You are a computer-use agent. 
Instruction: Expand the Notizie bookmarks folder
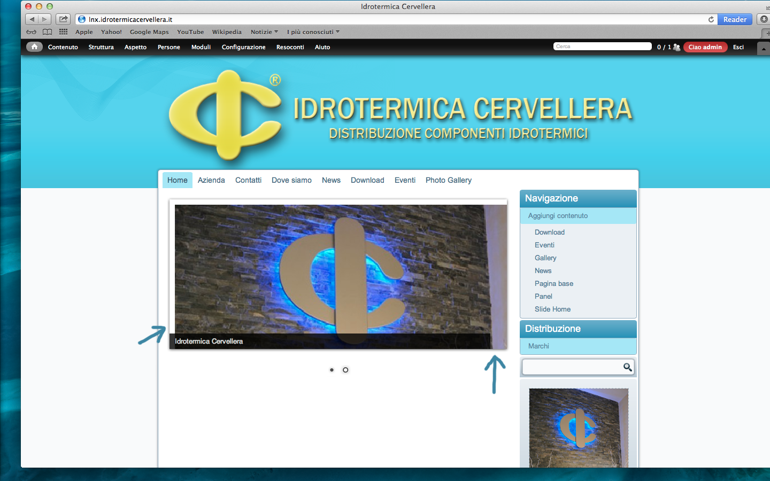(264, 32)
